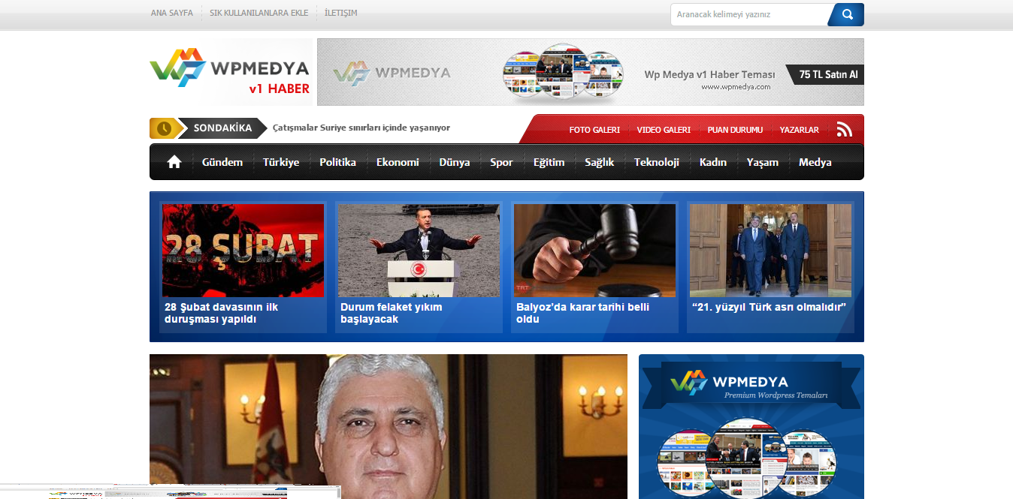Read the Çatışmalar Suriye breaking news headline
1013x499 pixels.
pos(361,128)
